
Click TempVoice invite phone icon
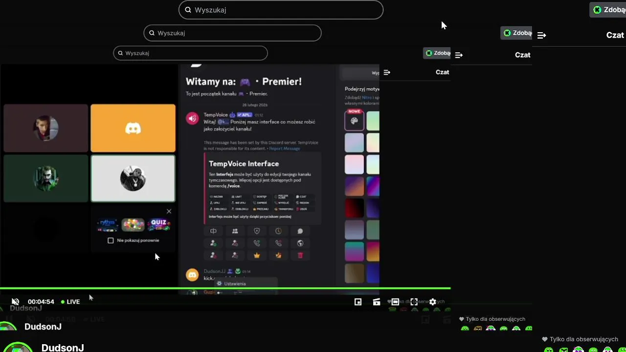[257, 243]
